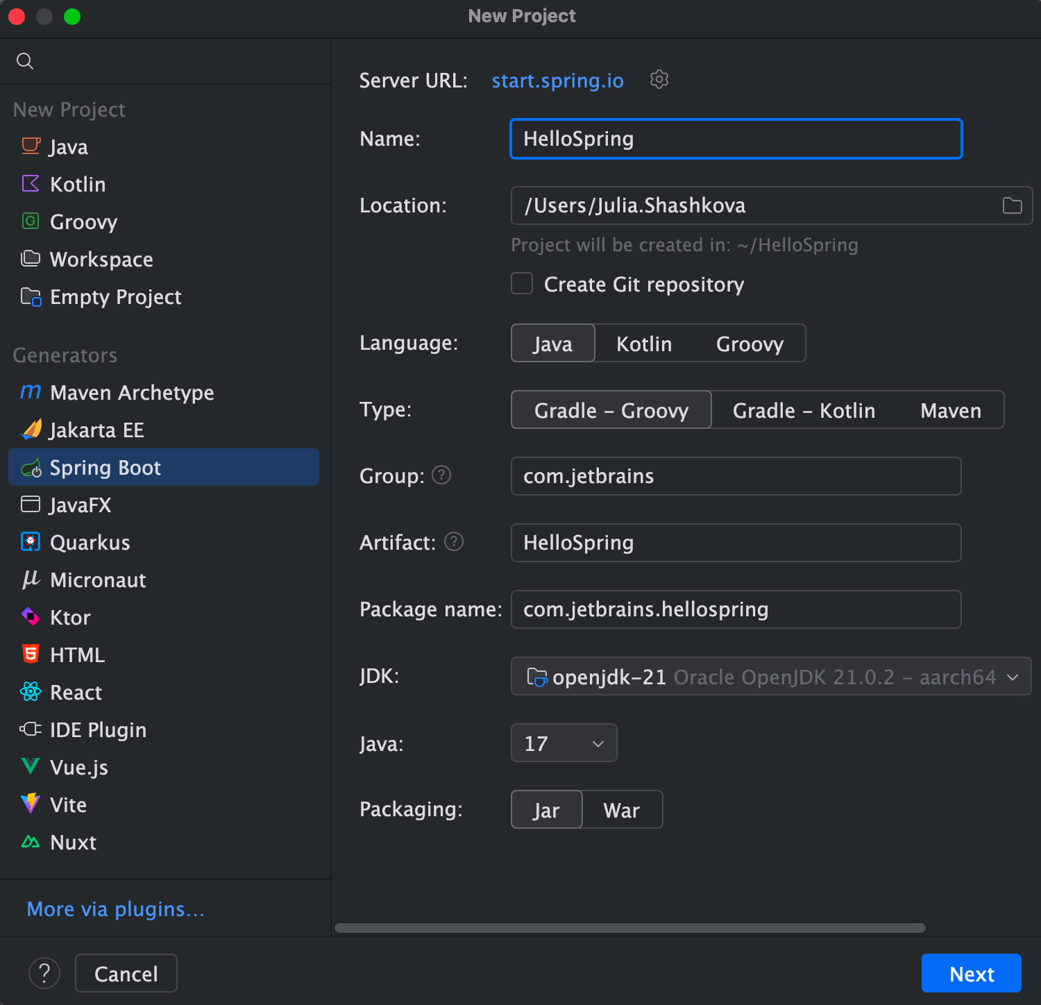Click the Empty Project icon
Image resolution: width=1041 pixels, height=1005 pixels.
tap(31, 296)
